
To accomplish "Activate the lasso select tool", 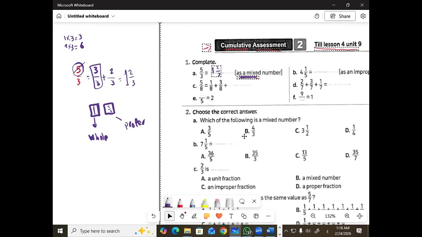I will (x=242, y=201).
